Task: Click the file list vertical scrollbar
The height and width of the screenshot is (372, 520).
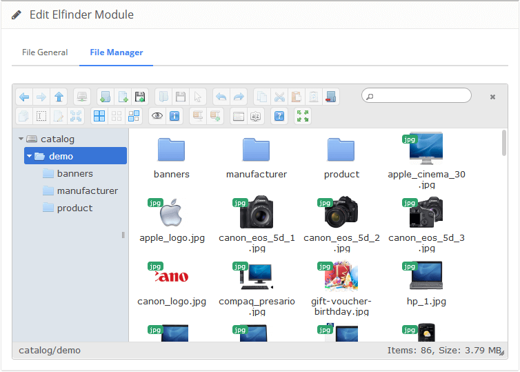Action: (503, 143)
